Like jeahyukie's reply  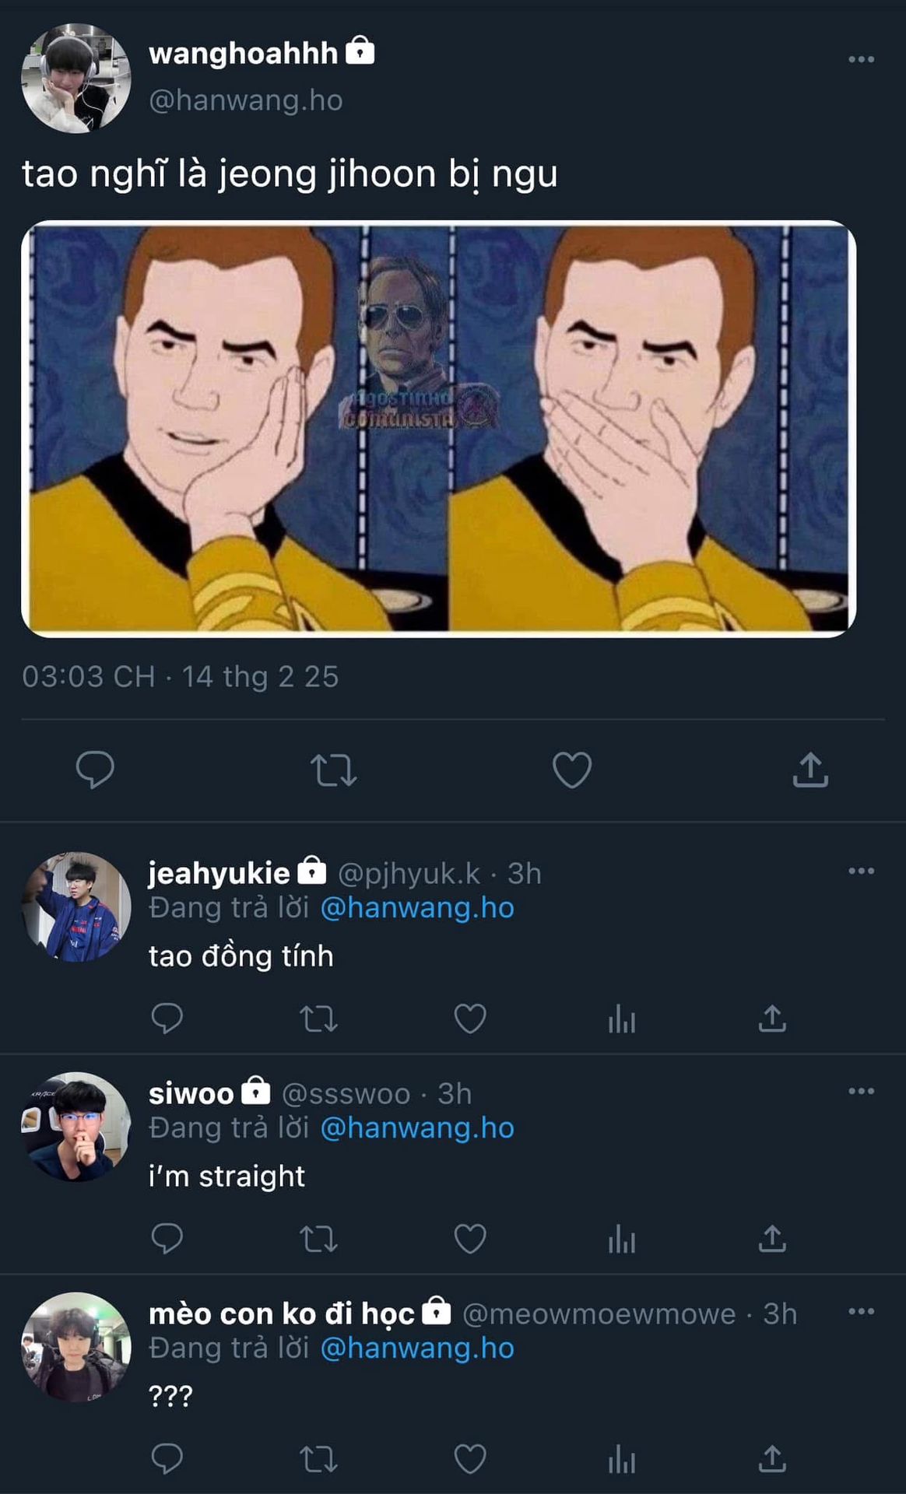[x=470, y=1018]
